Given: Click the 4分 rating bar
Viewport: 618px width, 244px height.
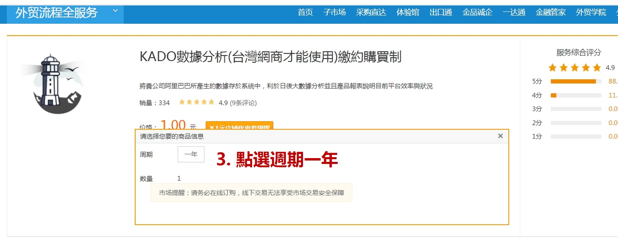Looking at the screenshot, I should [x=576, y=95].
